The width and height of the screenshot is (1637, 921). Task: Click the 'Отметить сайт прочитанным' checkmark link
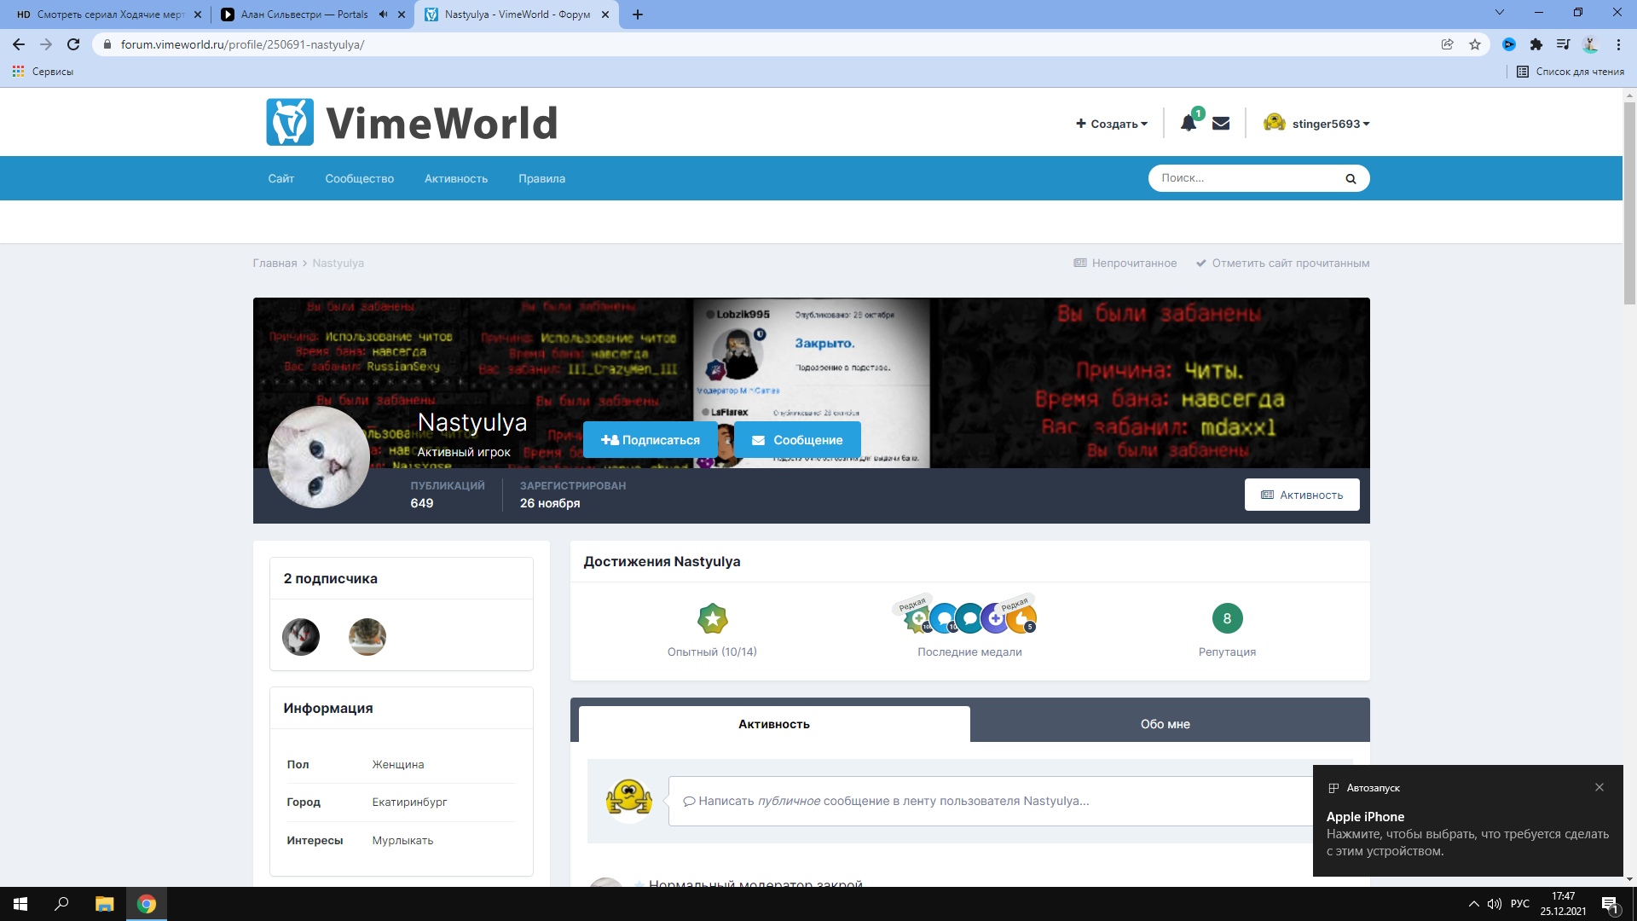pos(1282,263)
